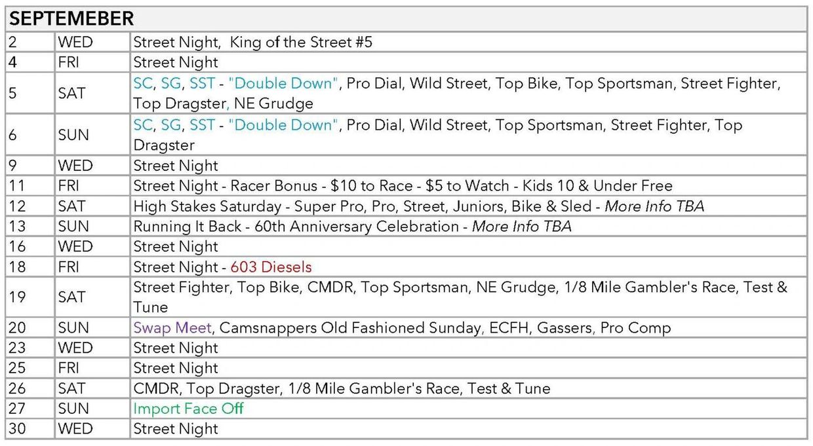Click the Camsnappers Old Fashioned Sunday text
Image resolution: width=813 pixels, height=446 pixels.
(x=349, y=327)
